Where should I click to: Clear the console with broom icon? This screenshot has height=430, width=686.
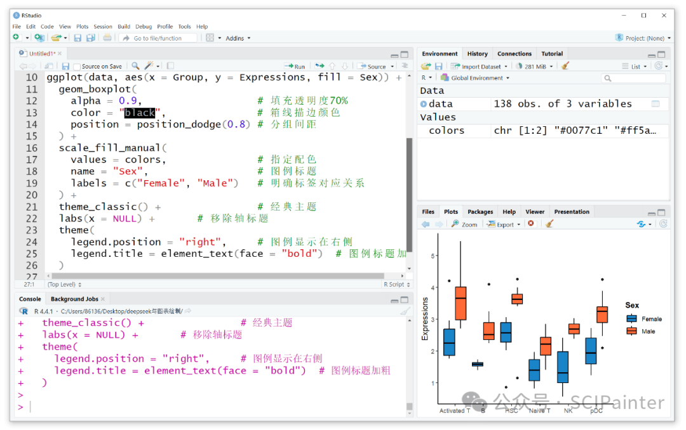pos(405,311)
